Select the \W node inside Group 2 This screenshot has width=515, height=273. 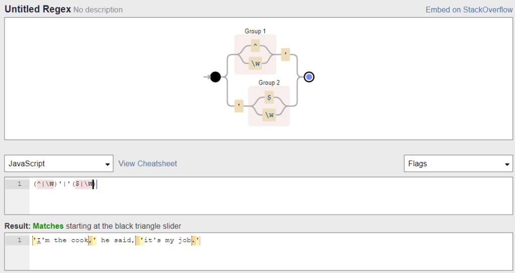point(269,115)
